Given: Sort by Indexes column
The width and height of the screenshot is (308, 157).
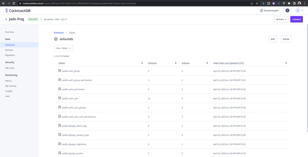Looking at the screenshot, I should (207, 63).
